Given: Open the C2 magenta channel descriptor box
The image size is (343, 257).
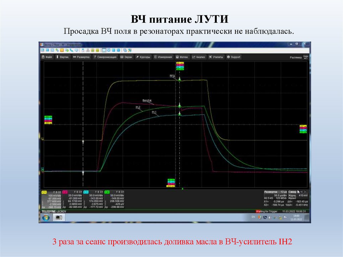Looking at the screenshot, I should tap(73, 199).
